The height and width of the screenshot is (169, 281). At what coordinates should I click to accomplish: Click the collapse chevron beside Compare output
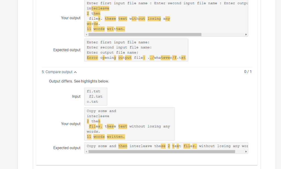point(75,72)
